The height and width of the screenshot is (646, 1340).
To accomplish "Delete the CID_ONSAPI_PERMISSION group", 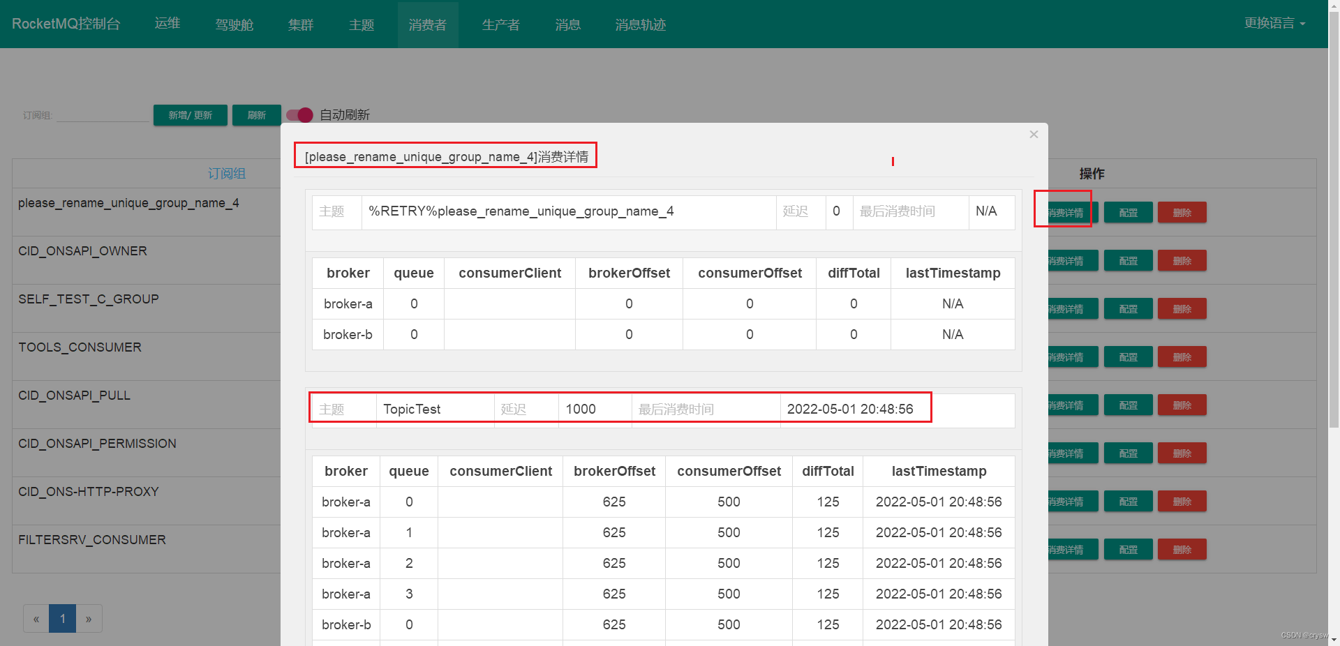I will (1182, 453).
